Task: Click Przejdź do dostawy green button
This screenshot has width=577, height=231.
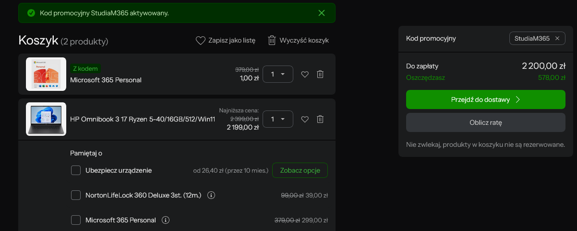Action: (486, 99)
